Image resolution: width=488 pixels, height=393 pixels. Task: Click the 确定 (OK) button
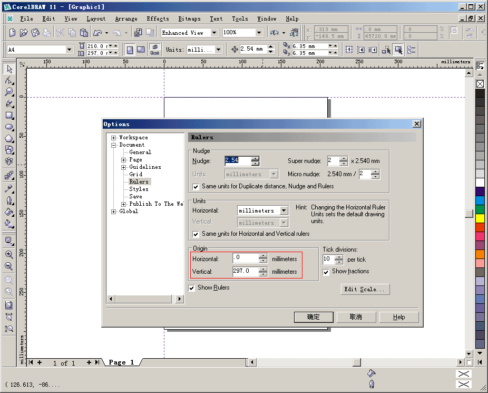click(x=314, y=317)
